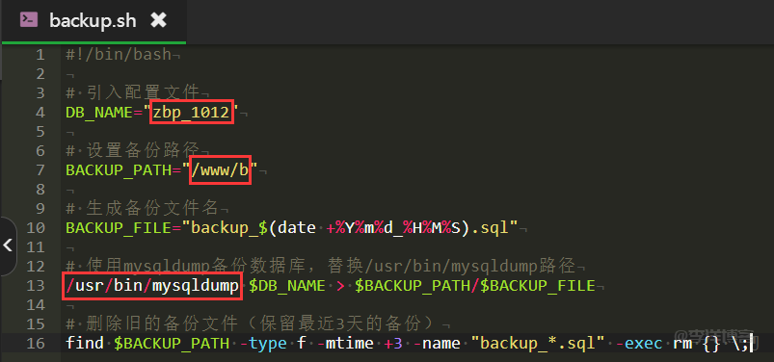This screenshot has width=774, height=362.
Task: Click the terminal file icon on backup.sh tab
Action: 28,20
